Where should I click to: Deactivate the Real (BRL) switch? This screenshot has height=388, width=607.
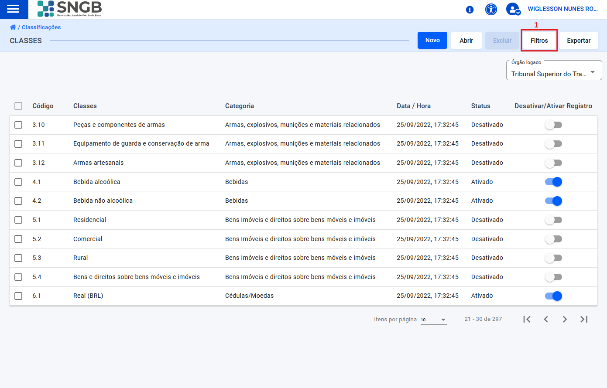(x=553, y=296)
